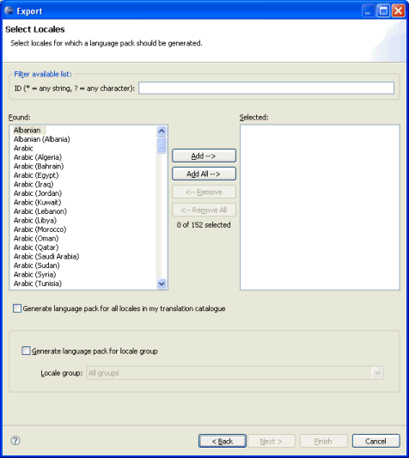Screen dimensions: 409x458
Task: Cancel the export wizard
Action: tap(375, 441)
